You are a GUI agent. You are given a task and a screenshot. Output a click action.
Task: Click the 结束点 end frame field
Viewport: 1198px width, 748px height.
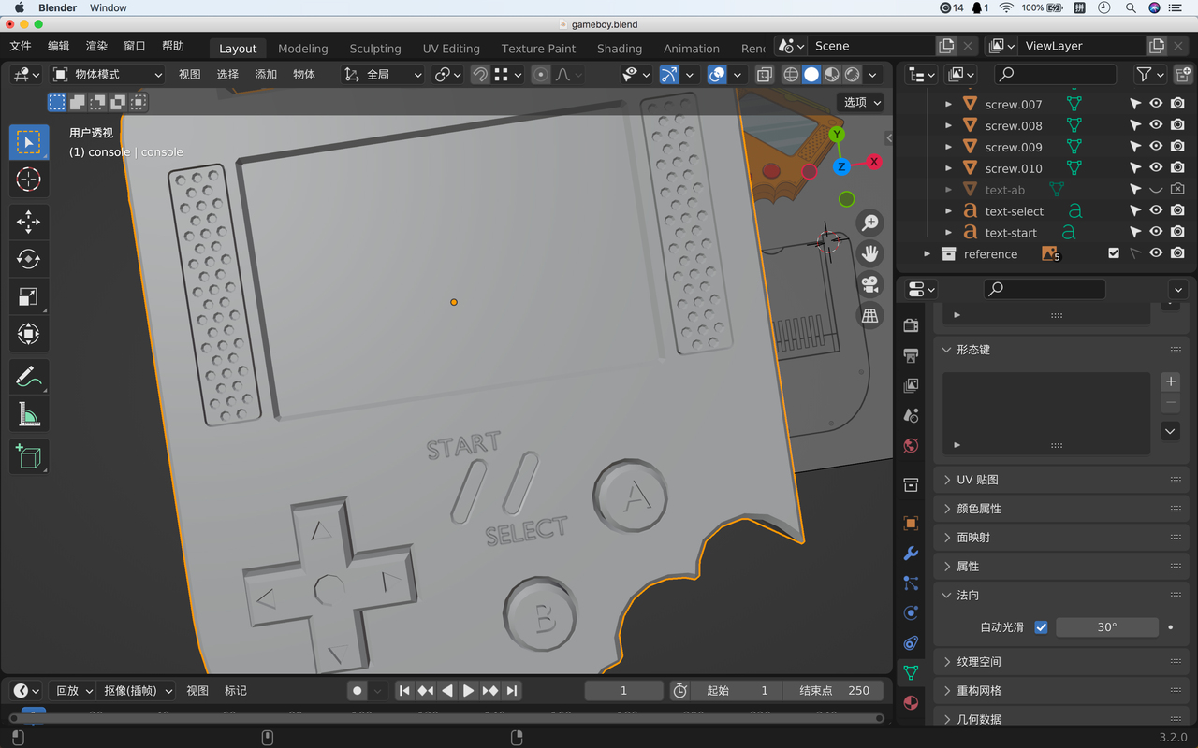click(x=833, y=691)
